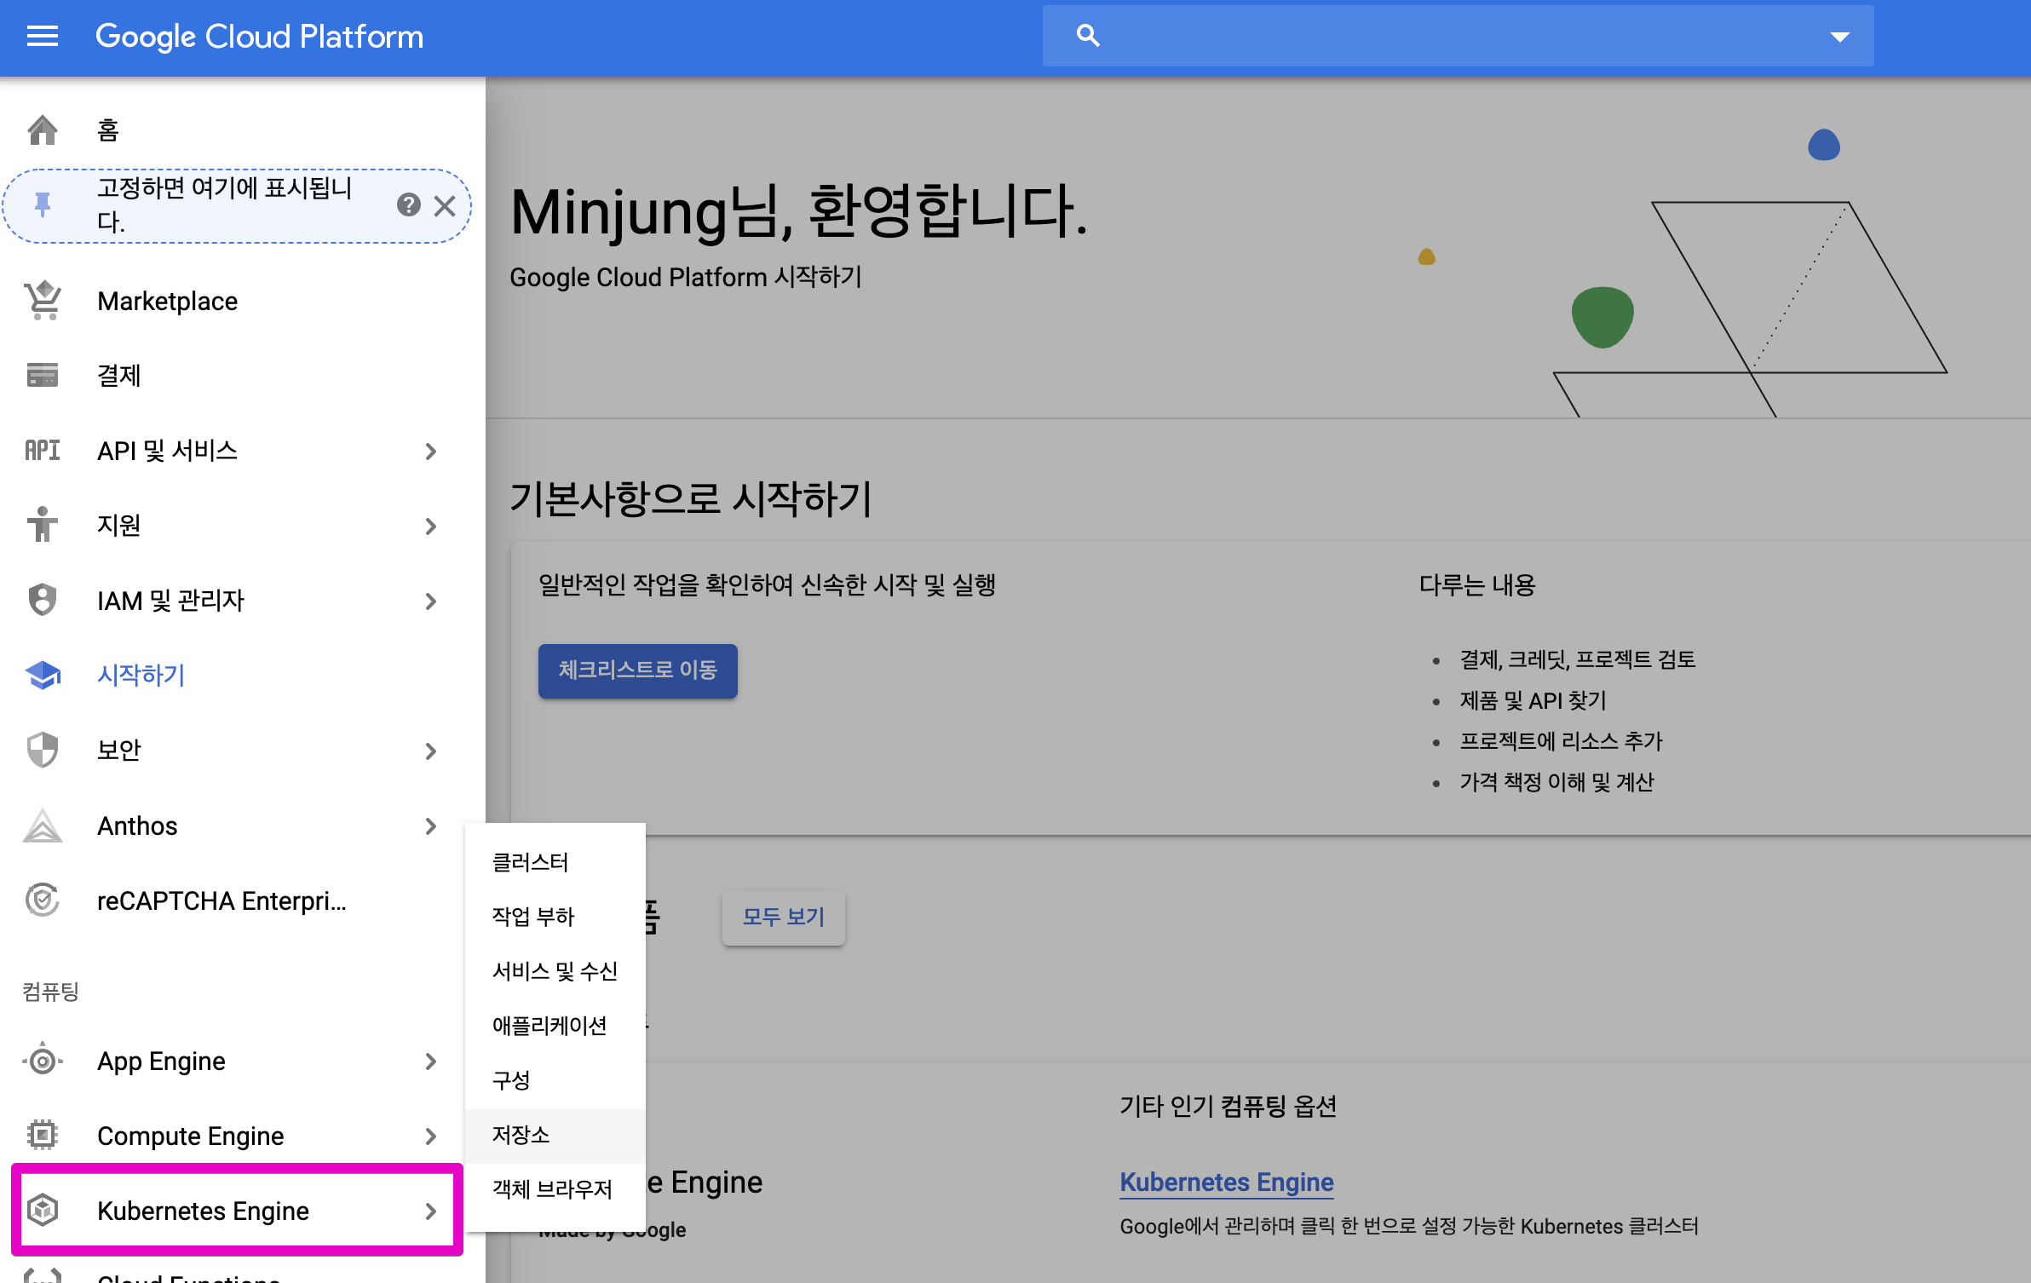Click the search magnifier icon
Viewport: 2031px width, 1283px height.
pos(1088,36)
